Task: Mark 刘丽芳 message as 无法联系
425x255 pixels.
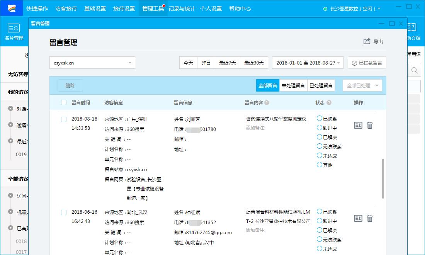Action: [319, 146]
